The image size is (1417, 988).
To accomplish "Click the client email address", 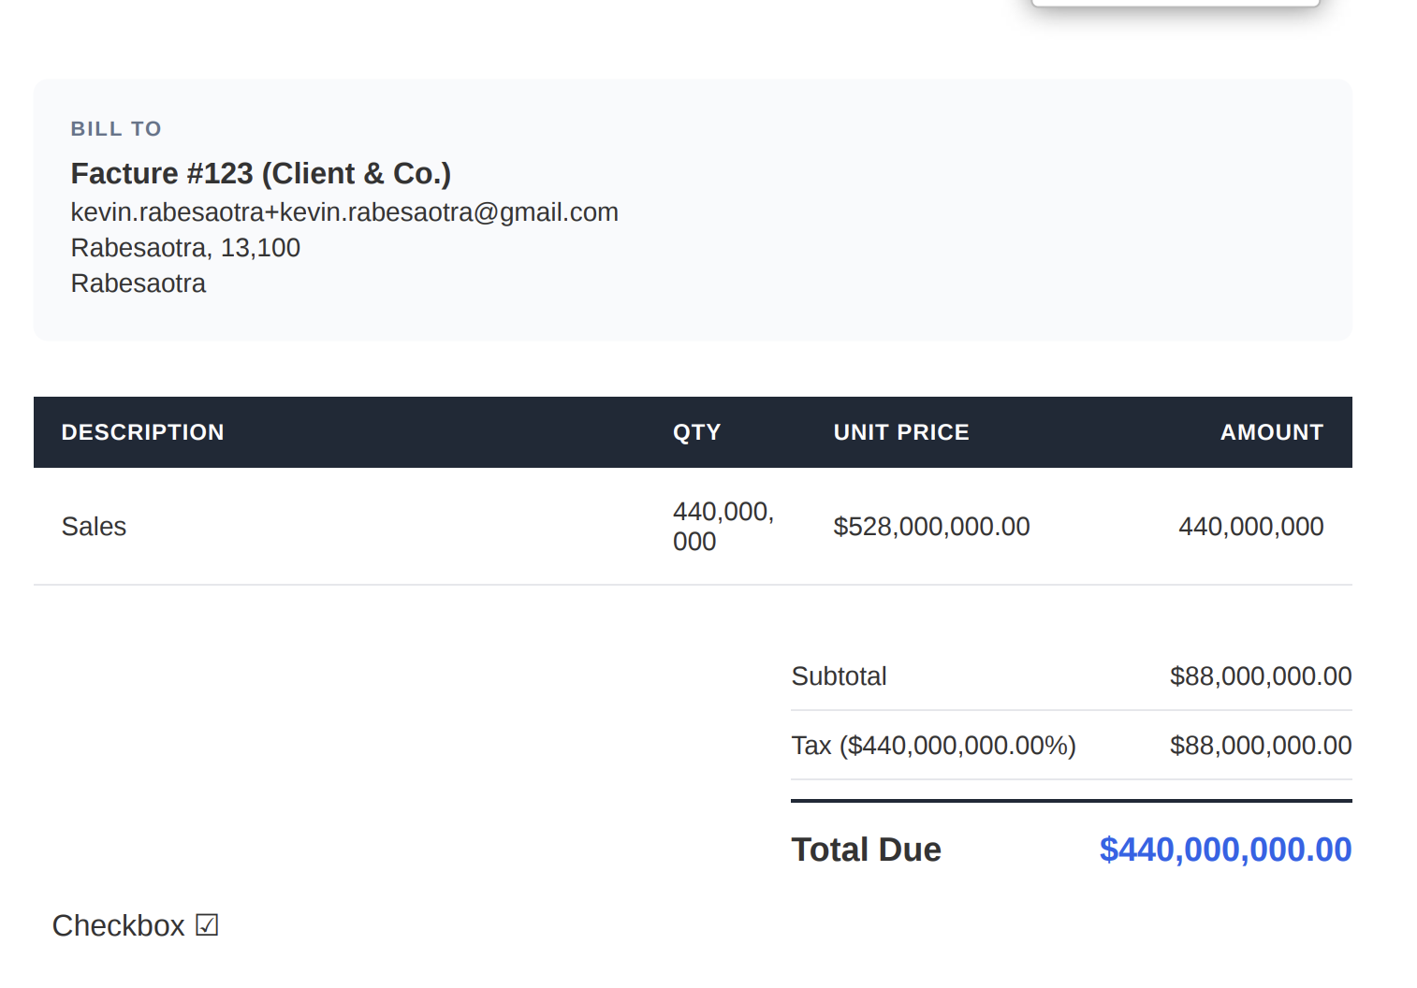I will [x=344, y=212].
